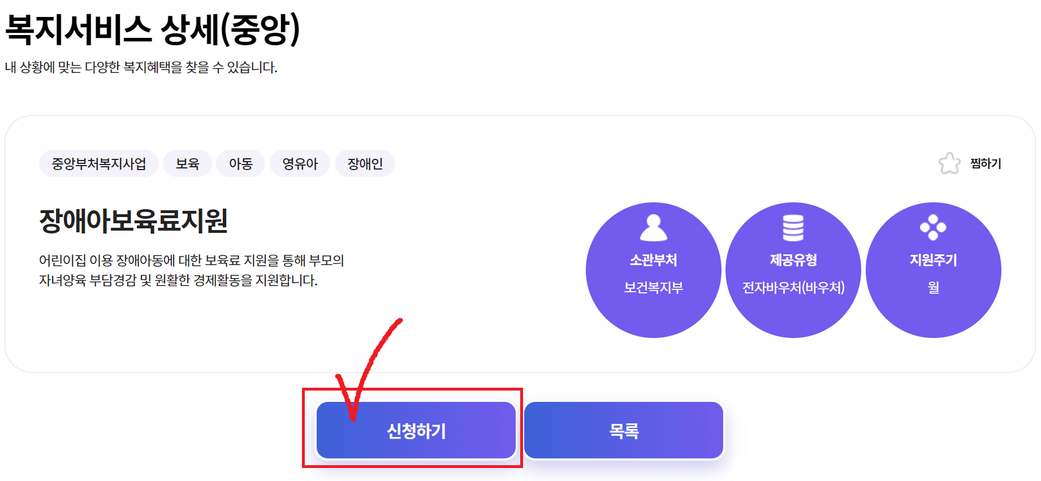Click the 신청하기 apply button
This screenshot has height=481, width=1041.
click(416, 431)
